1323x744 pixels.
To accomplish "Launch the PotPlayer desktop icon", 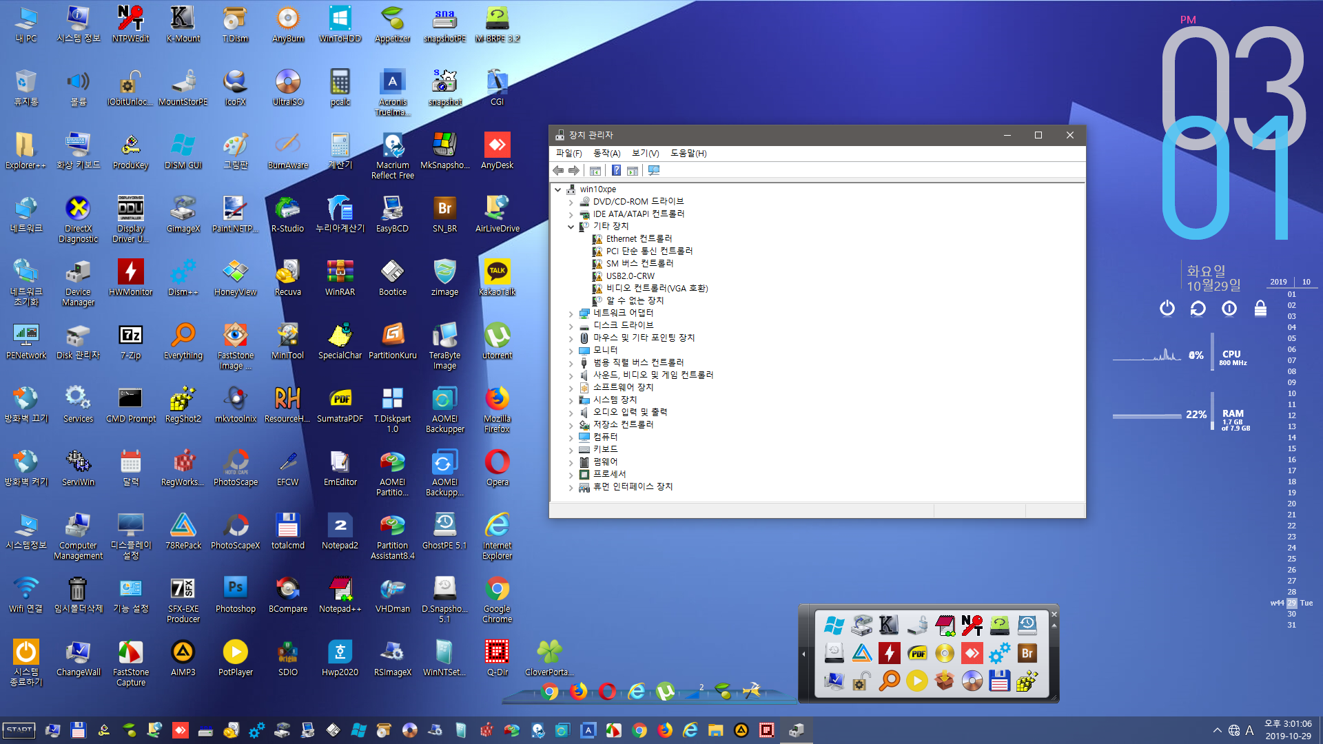I will 236,658.
